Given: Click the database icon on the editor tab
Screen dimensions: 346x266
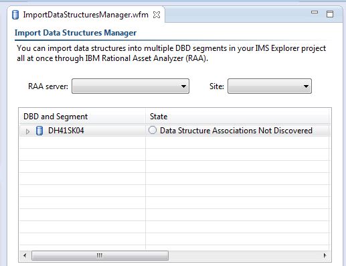Looking at the screenshot, I should click(x=15, y=15).
